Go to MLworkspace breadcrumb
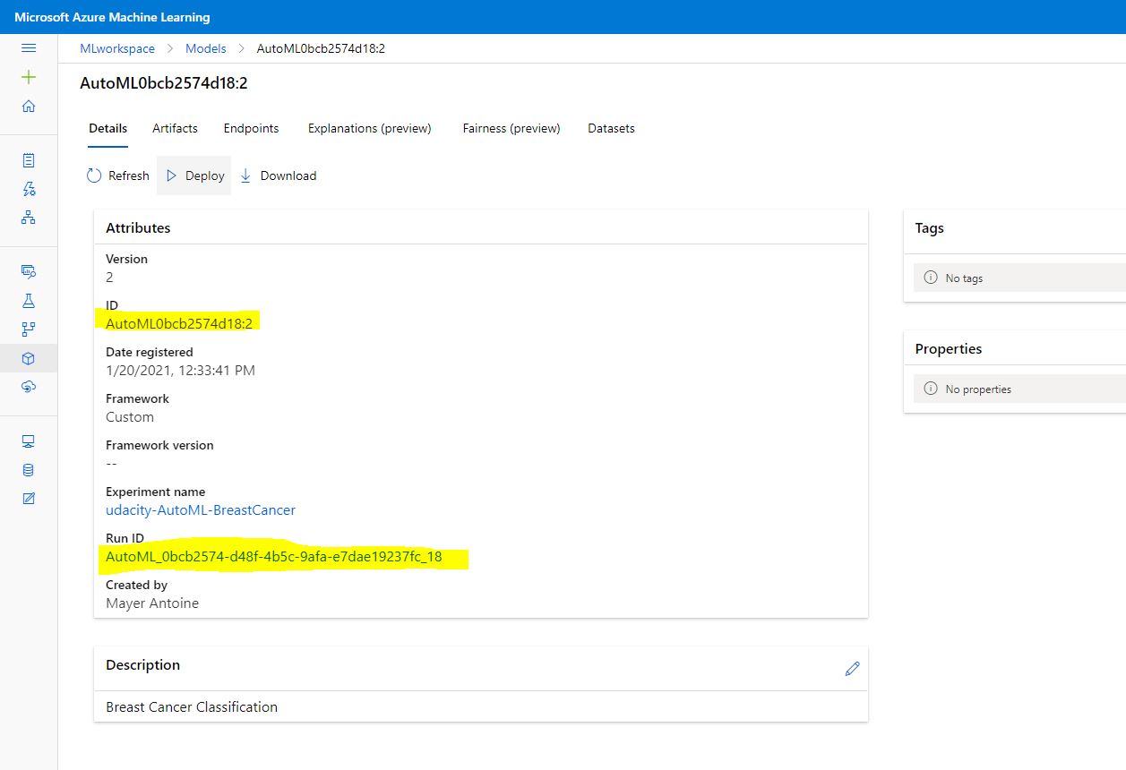 tap(117, 48)
